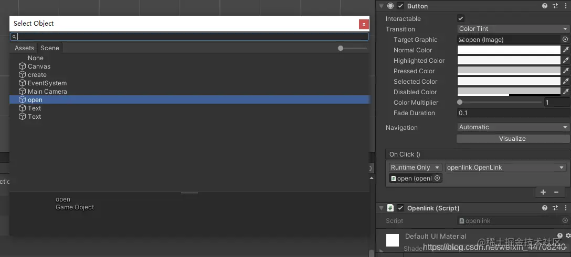Click the Default UI Material help icon
This screenshot has height=257, width=571.
(x=560, y=236)
